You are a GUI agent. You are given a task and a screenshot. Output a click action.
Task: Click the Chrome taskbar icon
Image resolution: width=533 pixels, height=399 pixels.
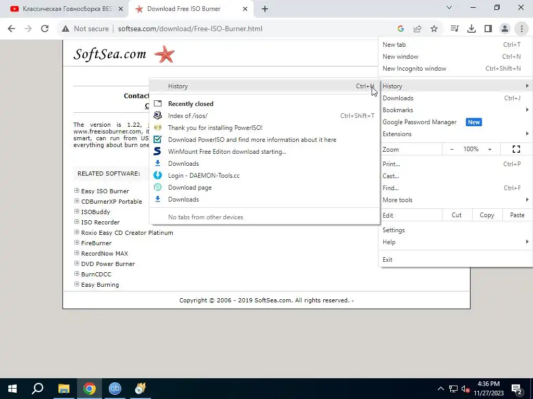click(90, 389)
